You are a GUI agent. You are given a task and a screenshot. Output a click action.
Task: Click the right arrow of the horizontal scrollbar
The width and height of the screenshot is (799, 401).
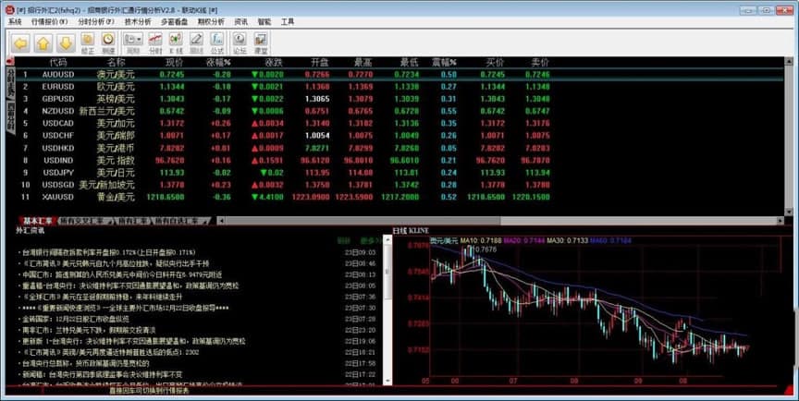tap(781, 221)
